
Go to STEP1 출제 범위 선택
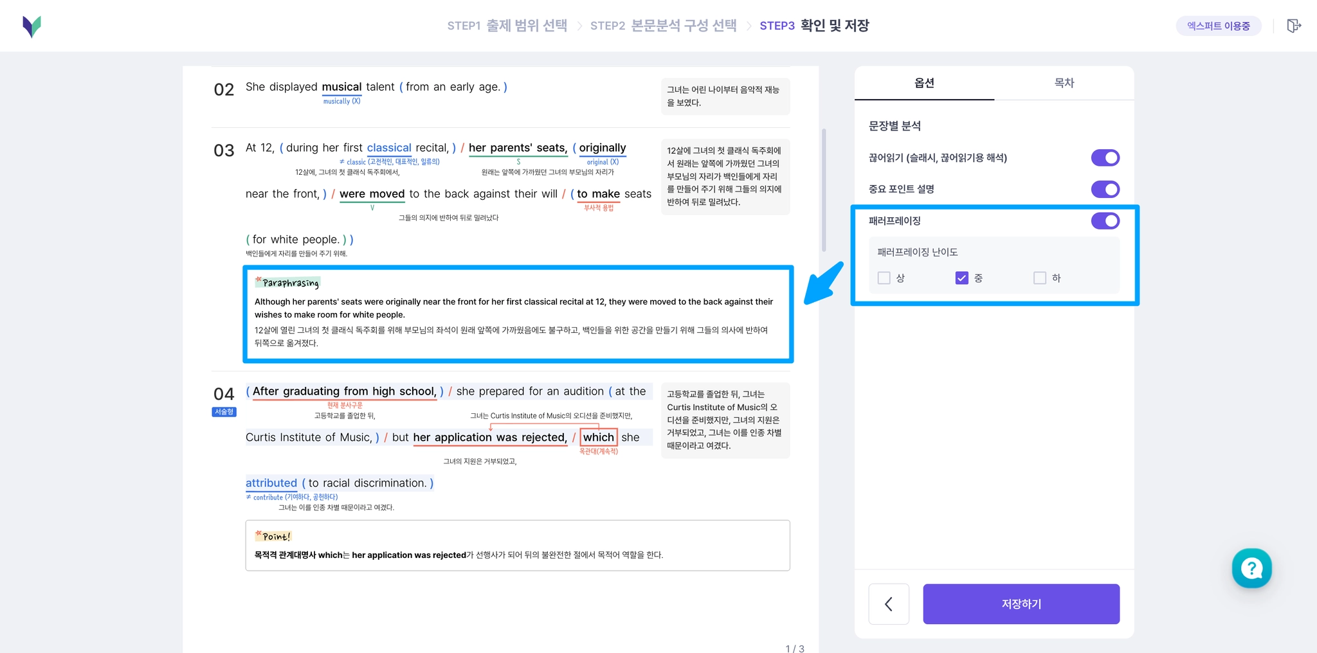(507, 26)
